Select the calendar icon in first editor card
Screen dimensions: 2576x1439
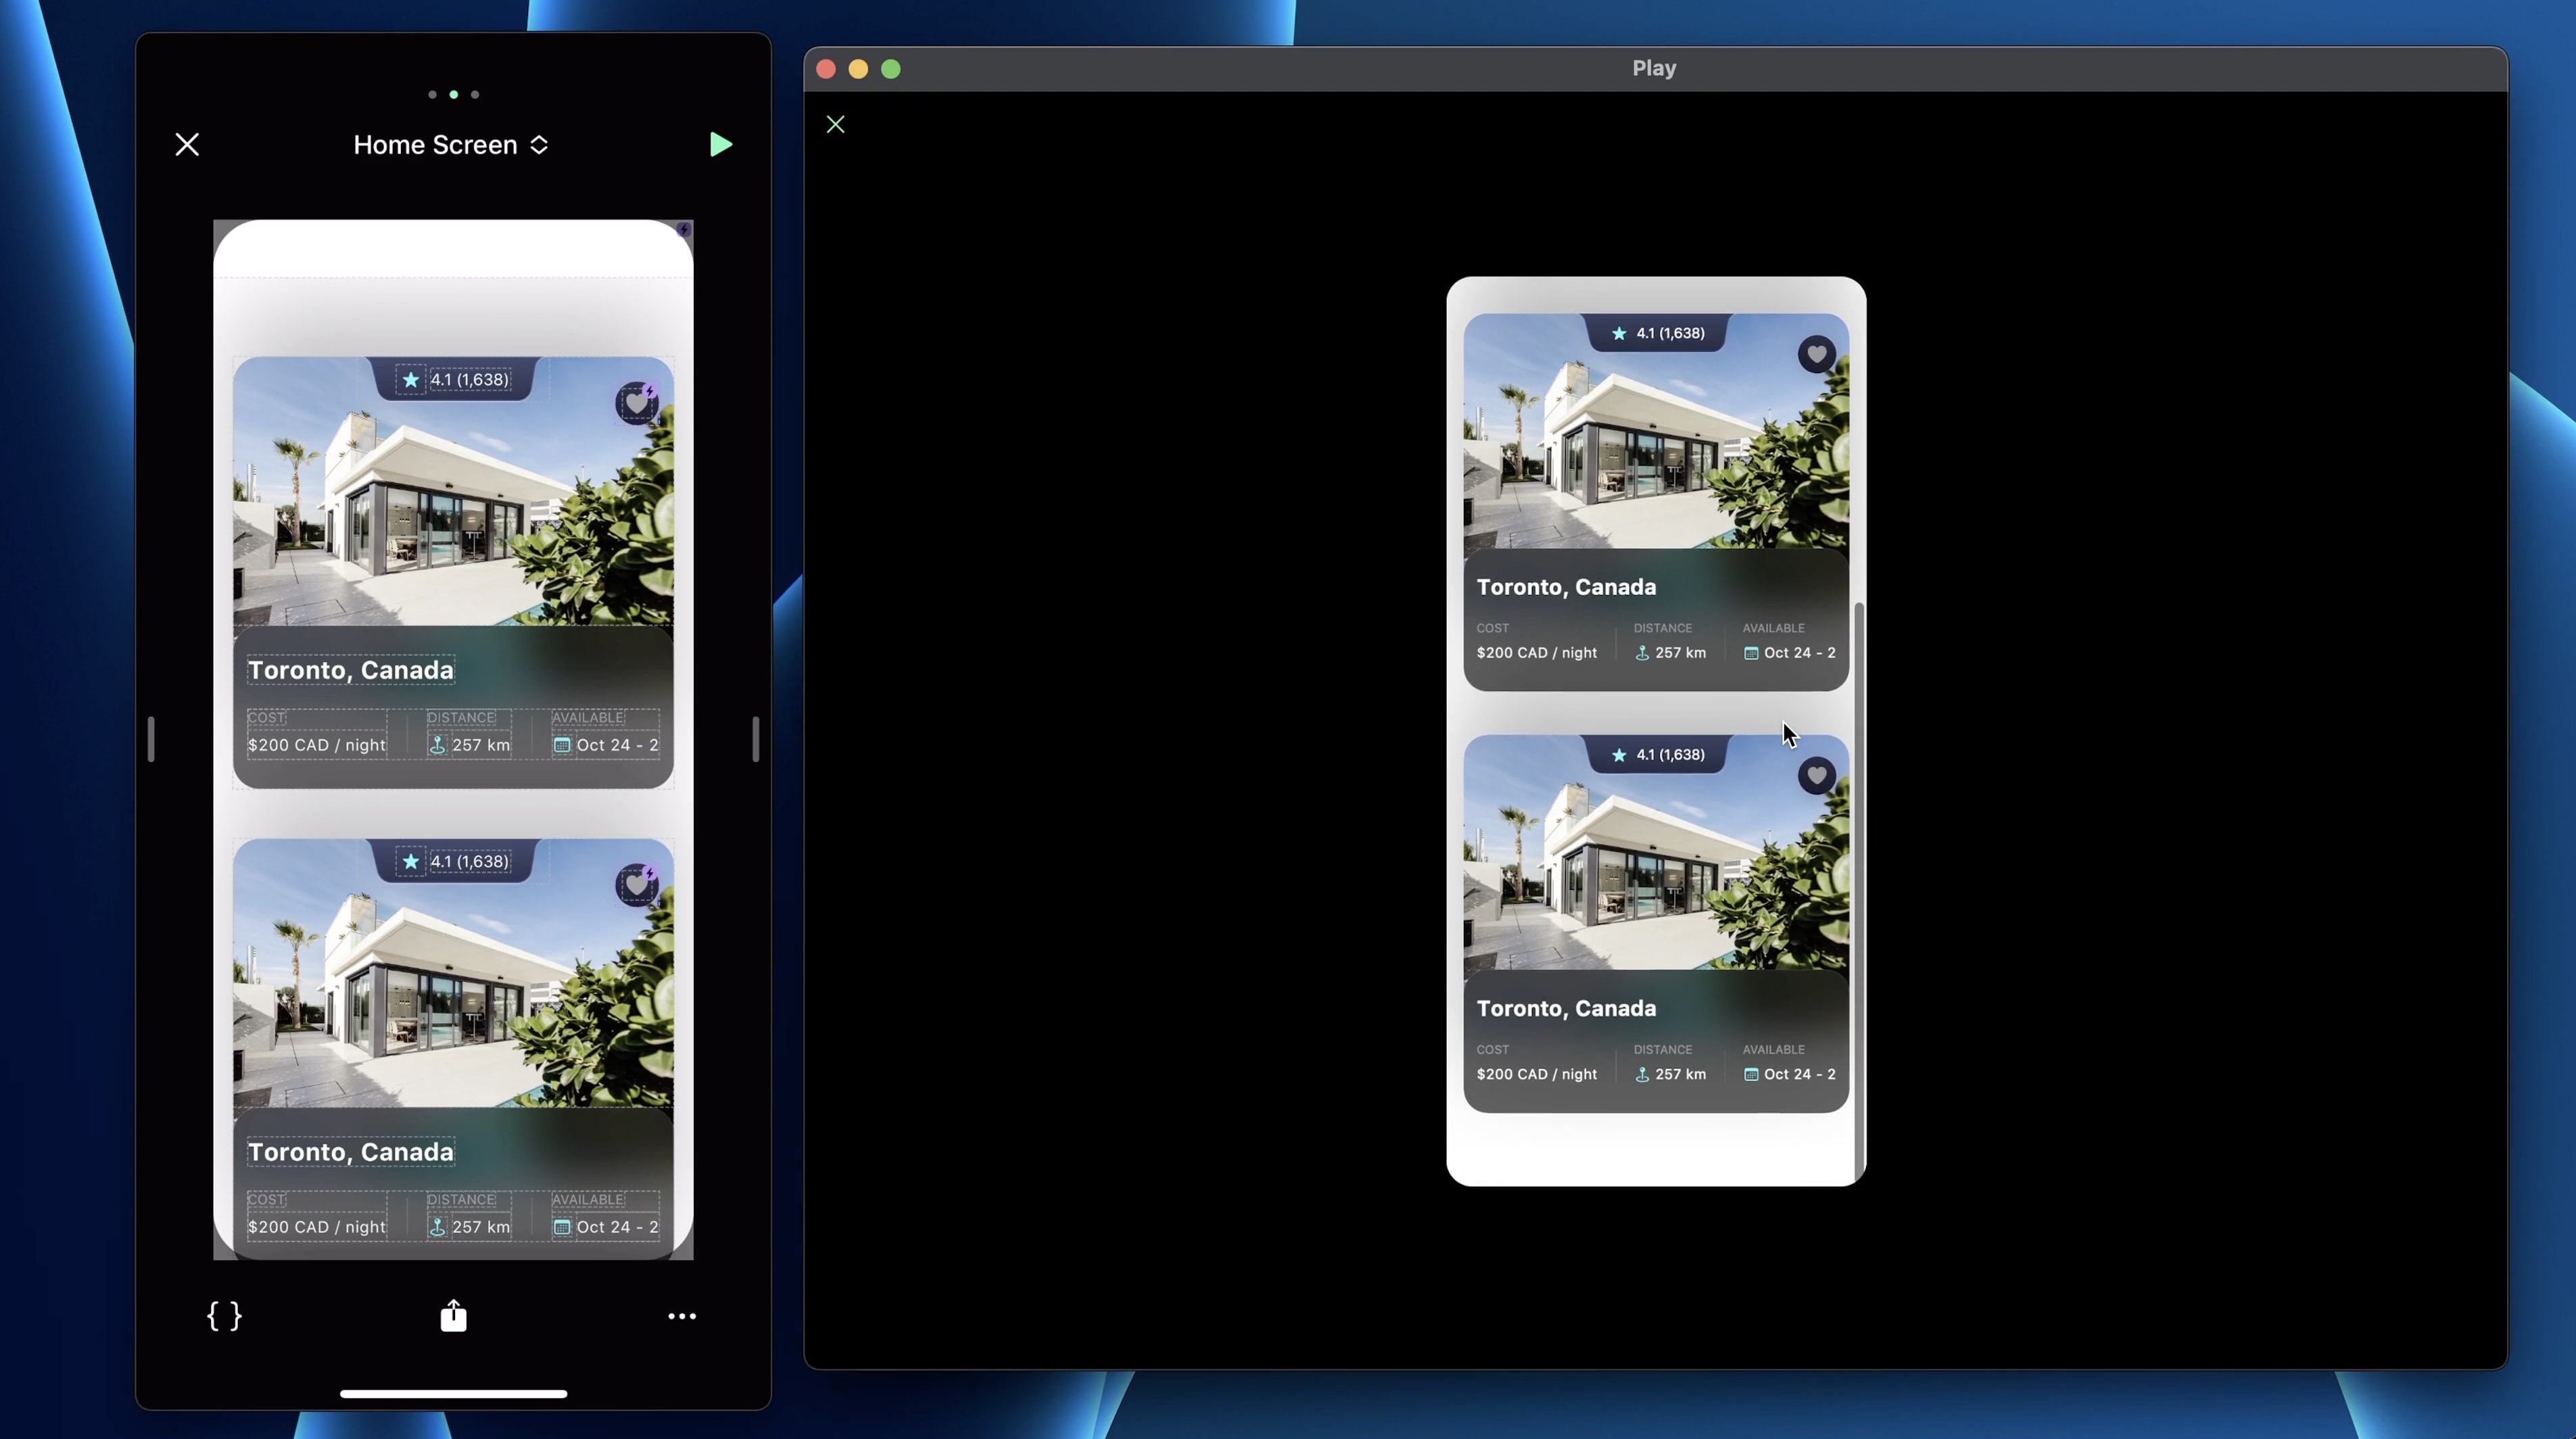click(562, 745)
